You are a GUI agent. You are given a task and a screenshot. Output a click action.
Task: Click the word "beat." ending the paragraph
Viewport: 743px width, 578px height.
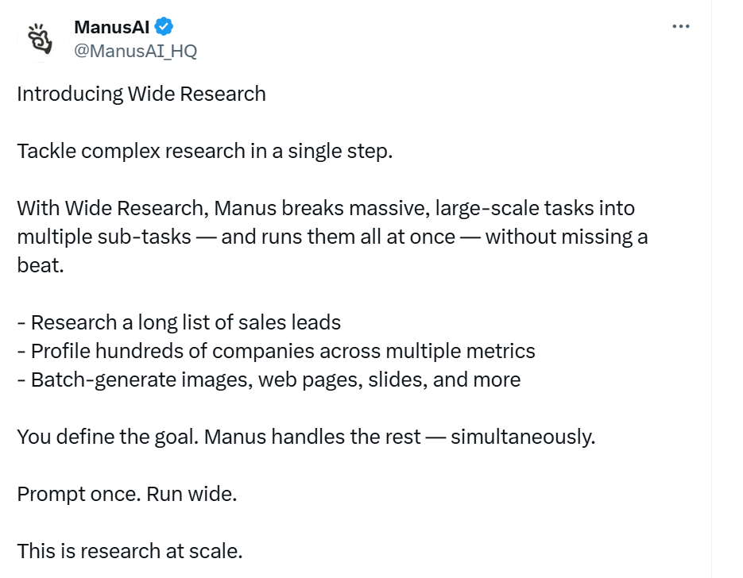click(x=40, y=265)
